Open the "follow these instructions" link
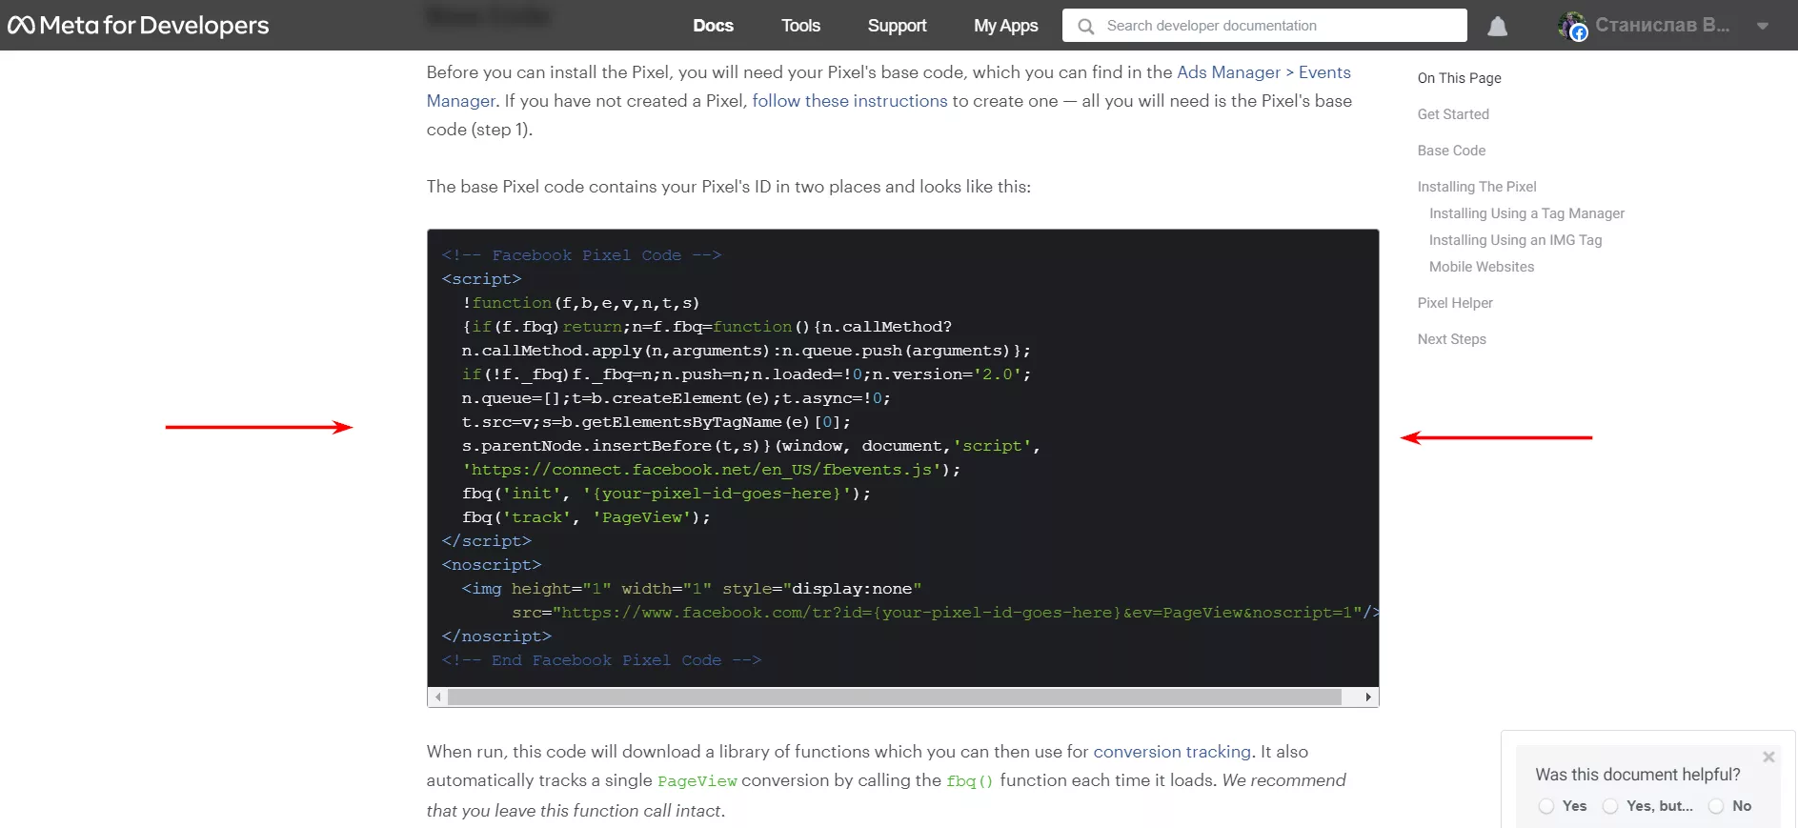 point(850,101)
